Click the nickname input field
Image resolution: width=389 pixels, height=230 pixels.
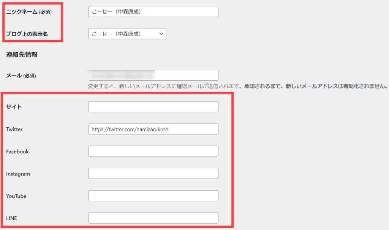[153, 12]
